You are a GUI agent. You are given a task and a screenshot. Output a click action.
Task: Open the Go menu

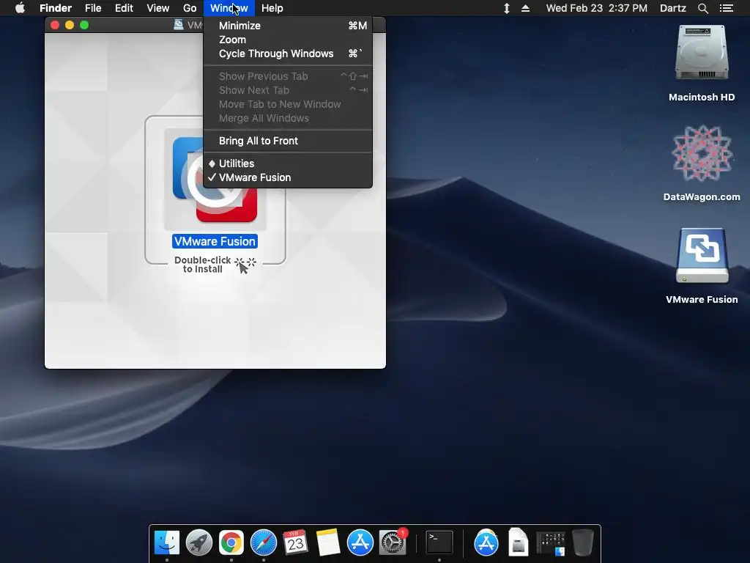pos(190,8)
